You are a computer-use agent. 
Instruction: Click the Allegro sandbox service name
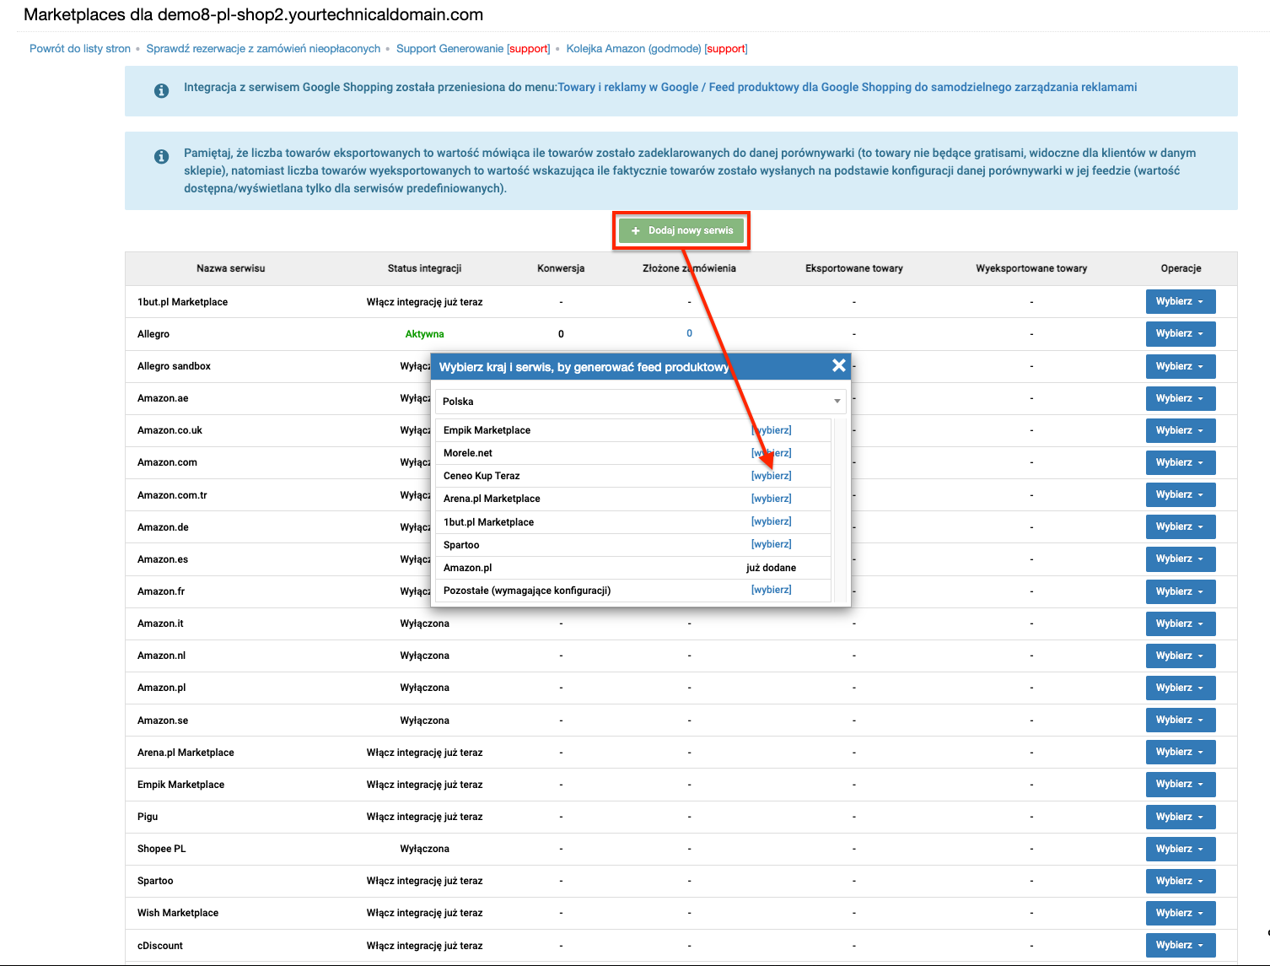(174, 366)
